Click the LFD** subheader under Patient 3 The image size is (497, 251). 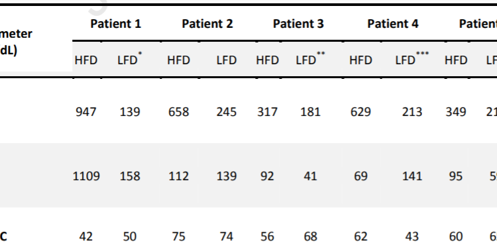tap(310, 59)
